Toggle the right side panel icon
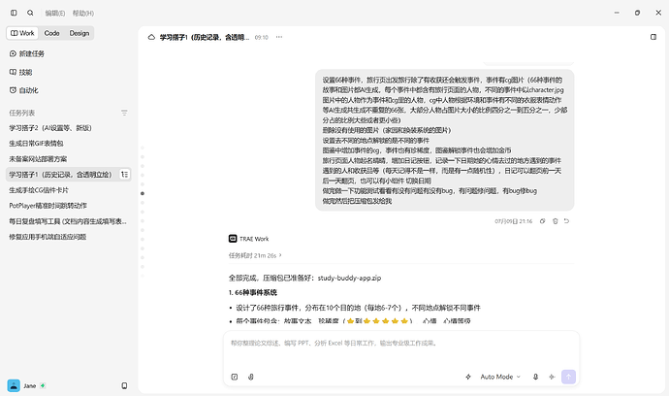 653,37
